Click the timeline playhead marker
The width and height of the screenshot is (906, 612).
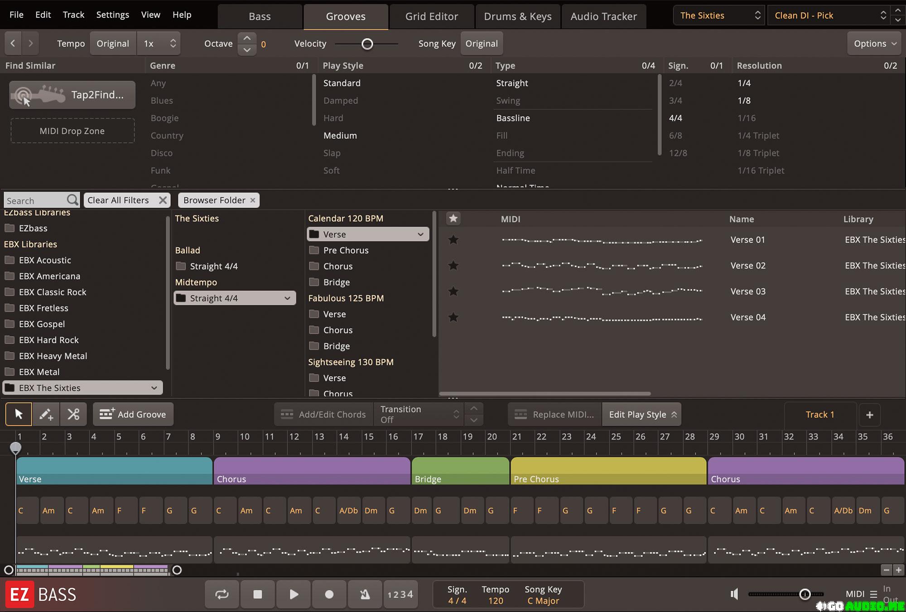pos(15,448)
